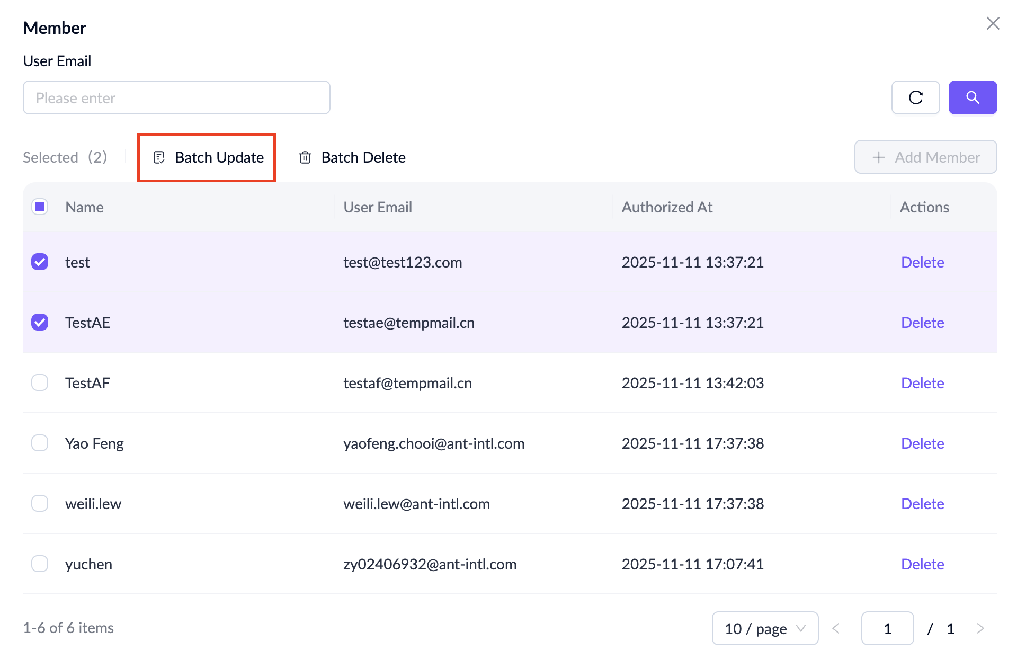Focus the User Email input field

coord(176,97)
